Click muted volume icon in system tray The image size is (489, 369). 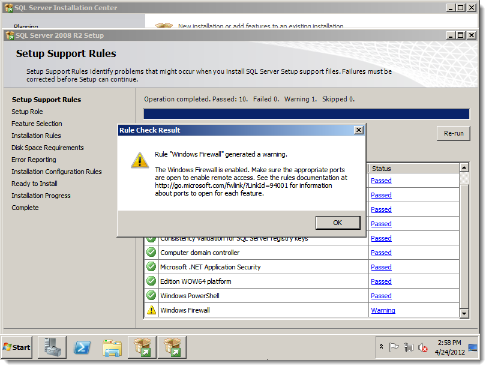click(x=422, y=347)
